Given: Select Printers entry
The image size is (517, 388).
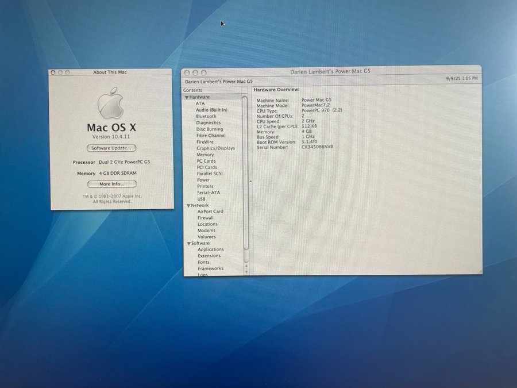Looking at the screenshot, I should click(205, 186).
